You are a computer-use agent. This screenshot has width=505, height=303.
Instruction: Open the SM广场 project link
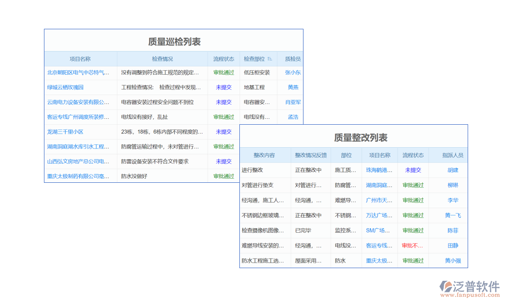(378, 231)
